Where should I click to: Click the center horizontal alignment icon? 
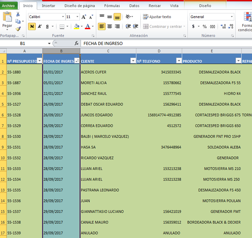point(110,27)
